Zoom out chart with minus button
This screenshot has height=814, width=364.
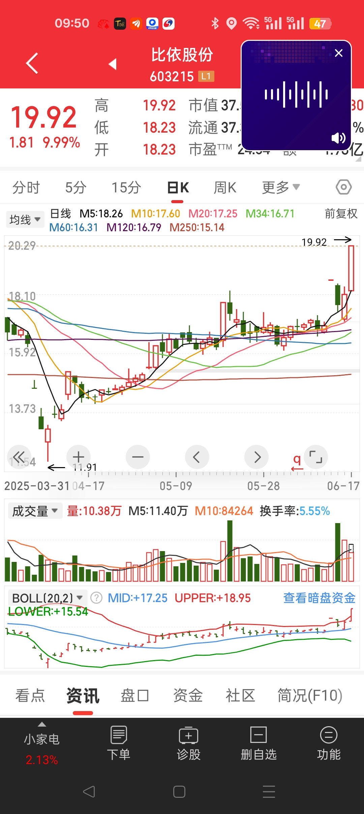[x=138, y=457]
